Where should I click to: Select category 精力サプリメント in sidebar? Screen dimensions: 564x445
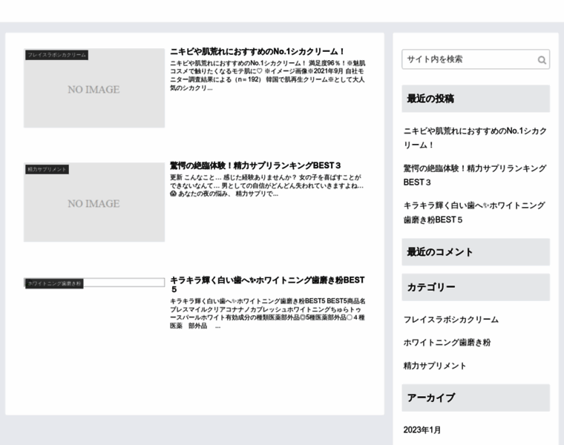[435, 366]
